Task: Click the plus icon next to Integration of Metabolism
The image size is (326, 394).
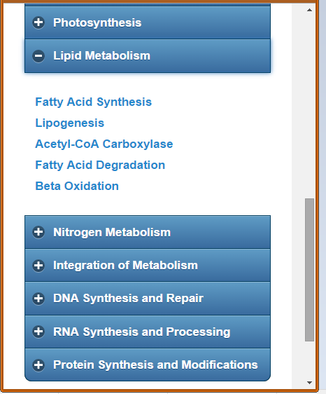Action: click(x=38, y=265)
